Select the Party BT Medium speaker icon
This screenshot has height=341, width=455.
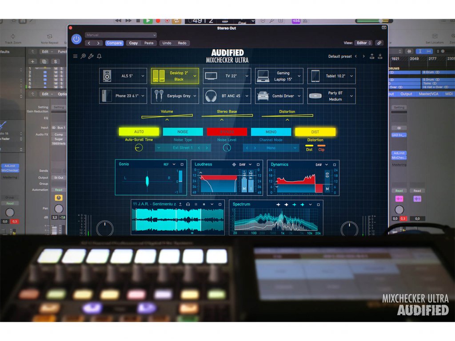[x=315, y=96]
